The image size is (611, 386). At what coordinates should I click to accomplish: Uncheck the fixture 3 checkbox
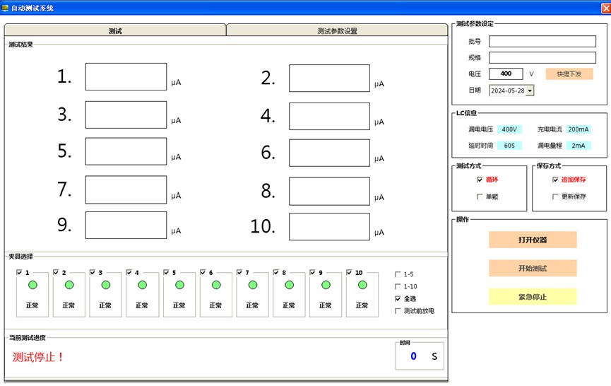[x=93, y=272]
